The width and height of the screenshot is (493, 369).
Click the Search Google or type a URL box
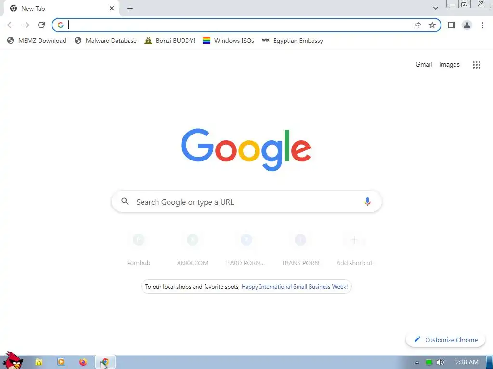pyautogui.click(x=246, y=201)
